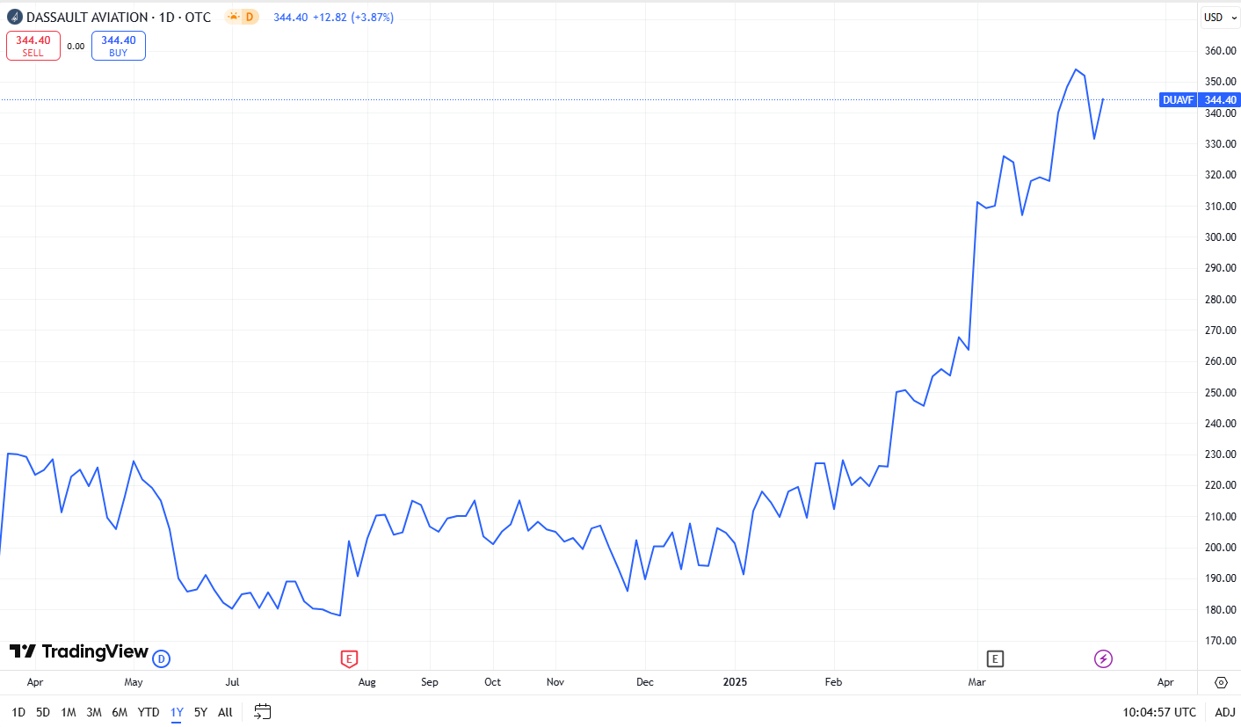1241x727 pixels.
Task: Click the 170.00 price axis label
Action: coord(1221,641)
